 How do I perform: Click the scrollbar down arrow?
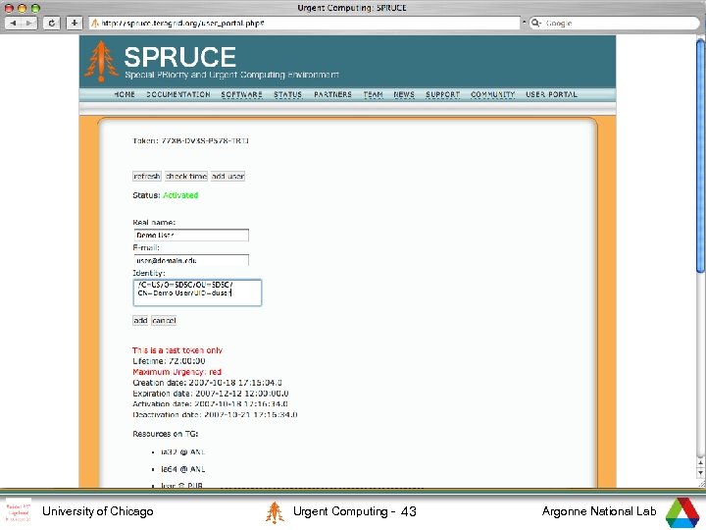[x=700, y=473]
